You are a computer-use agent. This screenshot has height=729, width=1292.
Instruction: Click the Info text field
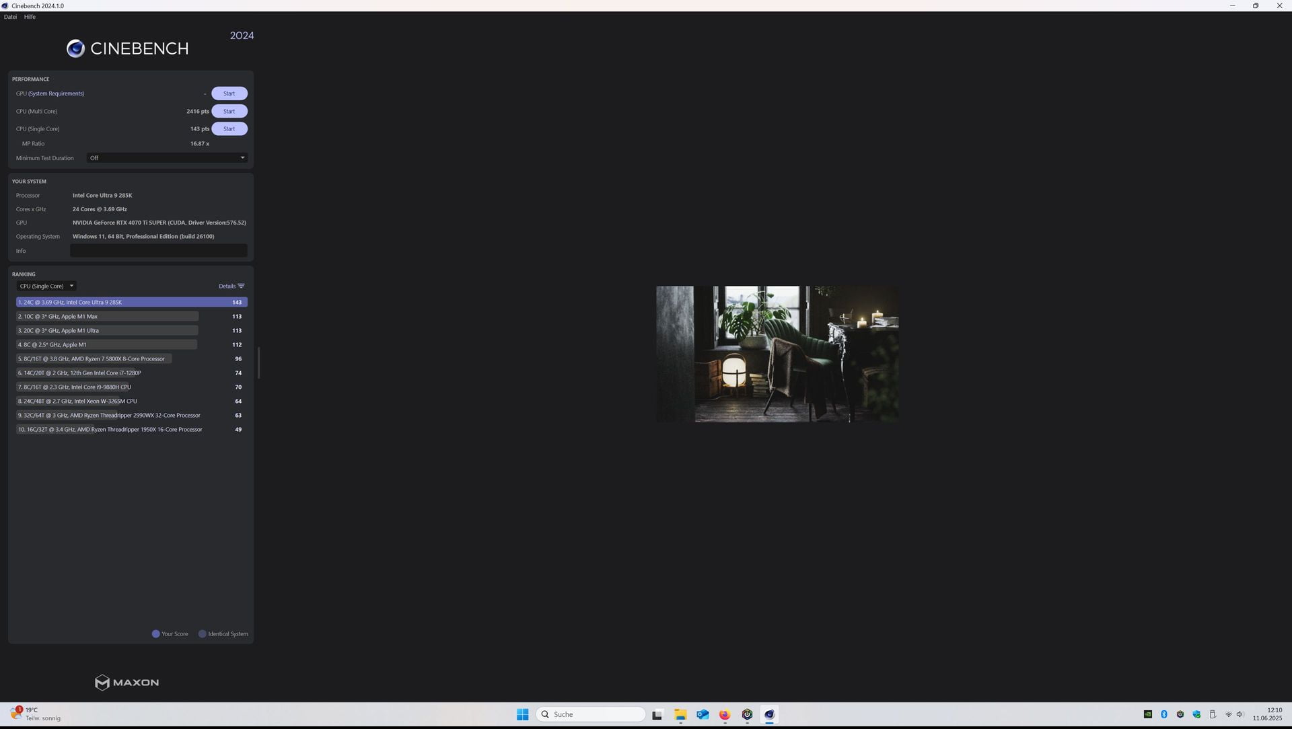(159, 251)
